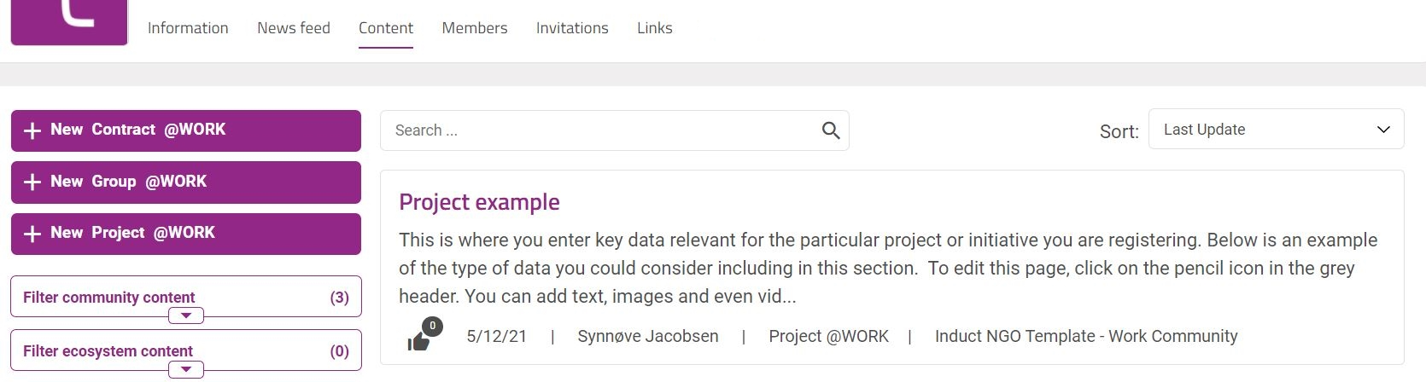Screen dimensions: 1426x382
Task: Open author Synnøve Jacobsen's profile link
Action: tap(648, 336)
